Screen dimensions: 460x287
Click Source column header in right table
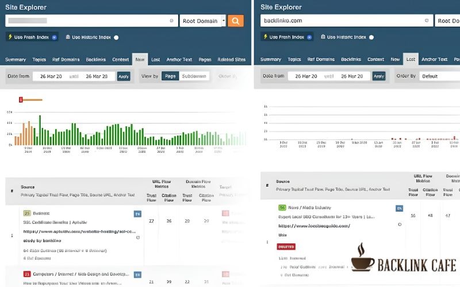283,181
